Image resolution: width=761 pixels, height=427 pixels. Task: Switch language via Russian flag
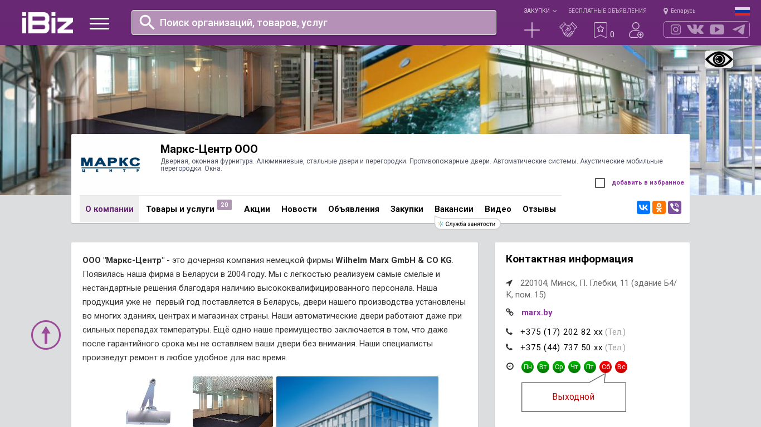[x=742, y=11]
